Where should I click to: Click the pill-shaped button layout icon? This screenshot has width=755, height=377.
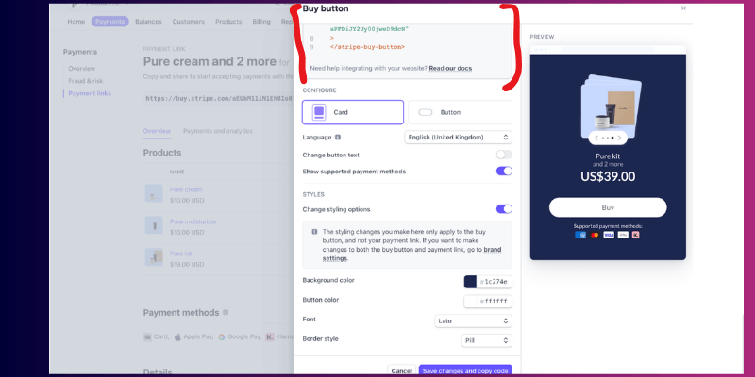pyautogui.click(x=426, y=112)
